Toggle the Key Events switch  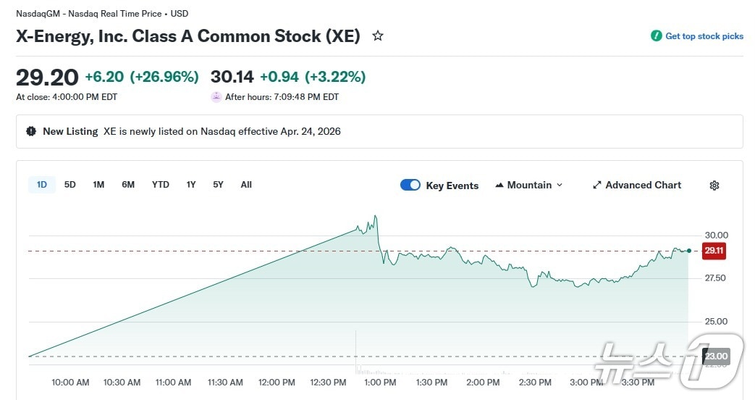pyautogui.click(x=410, y=185)
